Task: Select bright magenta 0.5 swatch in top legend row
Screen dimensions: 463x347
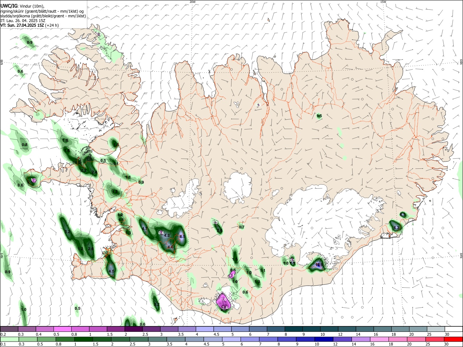Action: click(62, 329)
